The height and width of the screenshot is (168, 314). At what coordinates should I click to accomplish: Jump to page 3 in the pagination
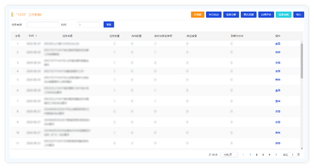(x=263, y=154)
